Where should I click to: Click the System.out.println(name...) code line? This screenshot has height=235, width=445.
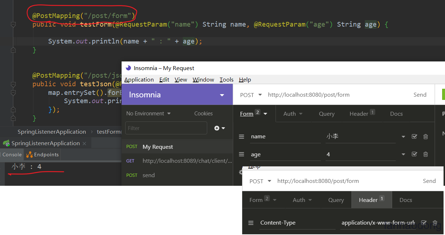click(125, 41)
